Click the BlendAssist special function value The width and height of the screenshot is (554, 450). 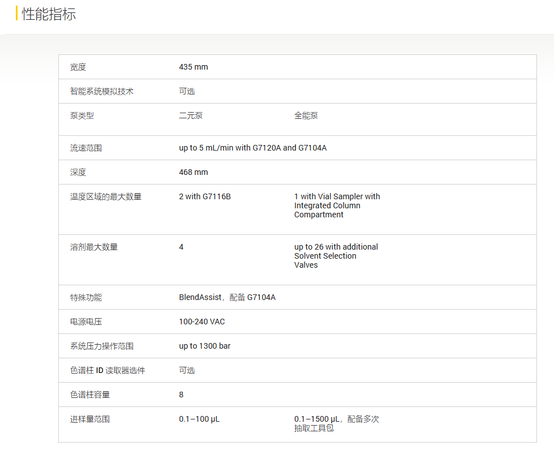click(x=227, y=297)
